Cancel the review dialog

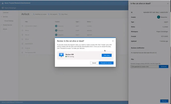(94, 63)
